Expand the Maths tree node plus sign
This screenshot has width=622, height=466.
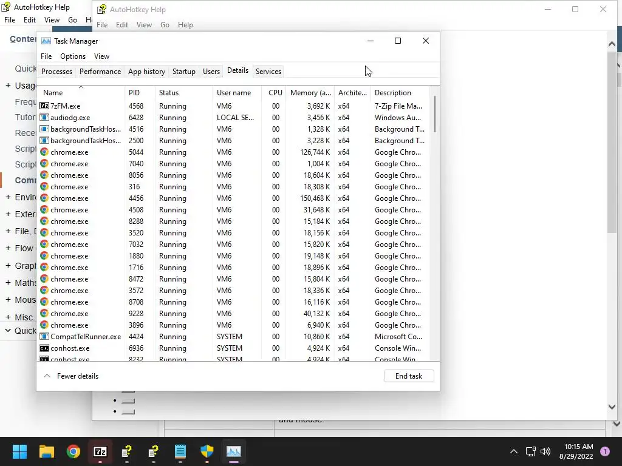tap(8, 283)
